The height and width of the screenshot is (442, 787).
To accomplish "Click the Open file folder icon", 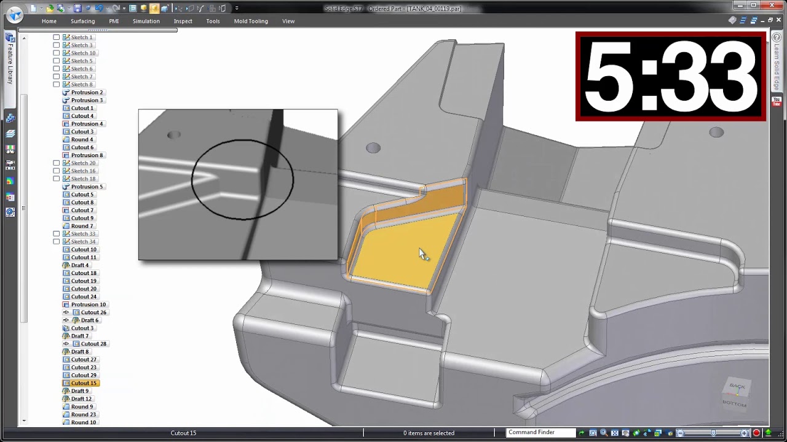I will pyautogui.click(x=50, y=9).
